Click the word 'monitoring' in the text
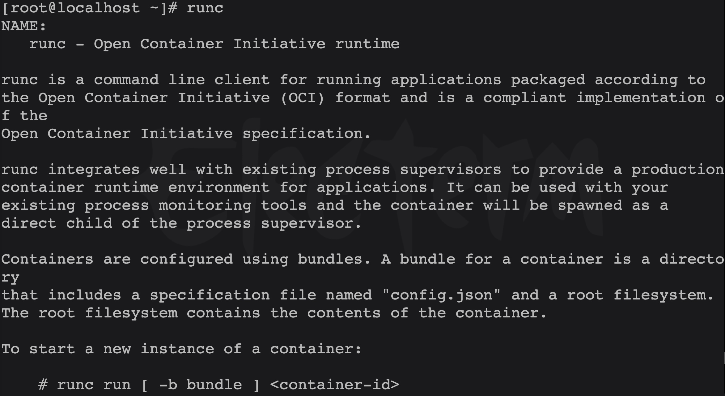725x396 pixels. pos(205,205)
